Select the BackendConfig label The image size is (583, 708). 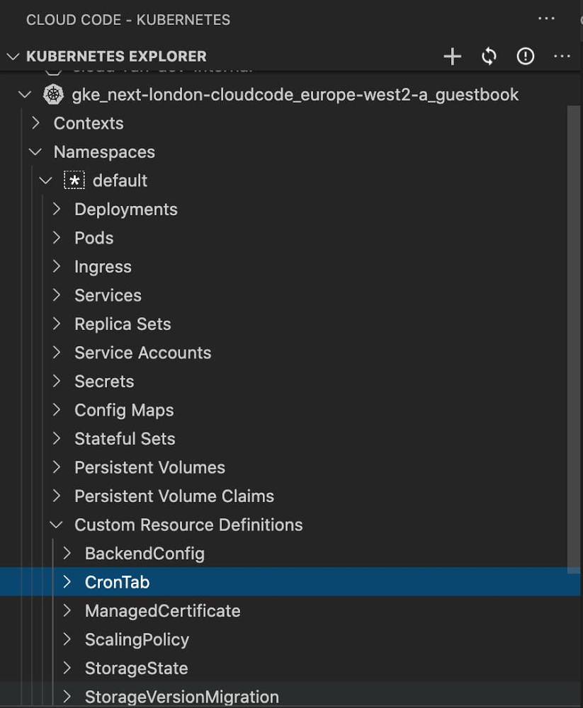pos(145,554)
